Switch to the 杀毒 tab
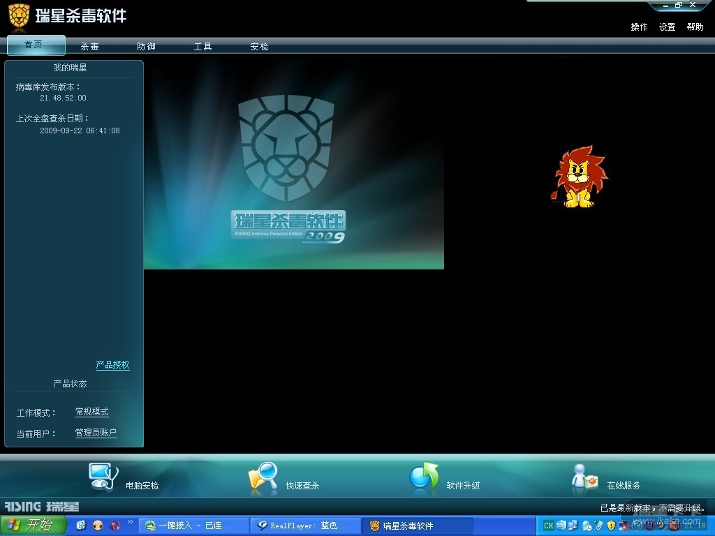715x536 pixels. pos(90,47)
